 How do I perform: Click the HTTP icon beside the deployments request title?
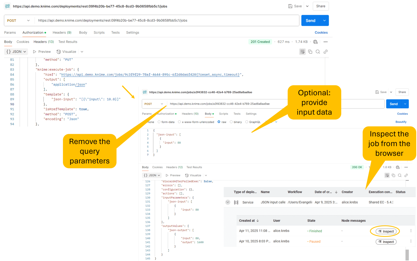[x=7, y=6]
